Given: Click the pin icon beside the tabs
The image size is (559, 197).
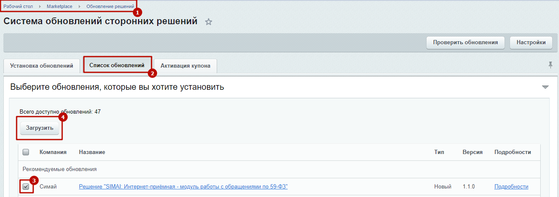Looking at the screenshot, I should (550, 65).
